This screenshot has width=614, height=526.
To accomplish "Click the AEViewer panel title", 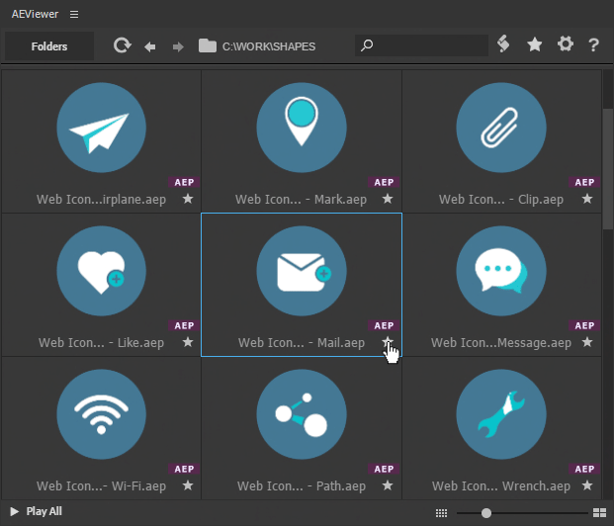I will point(35,14).
